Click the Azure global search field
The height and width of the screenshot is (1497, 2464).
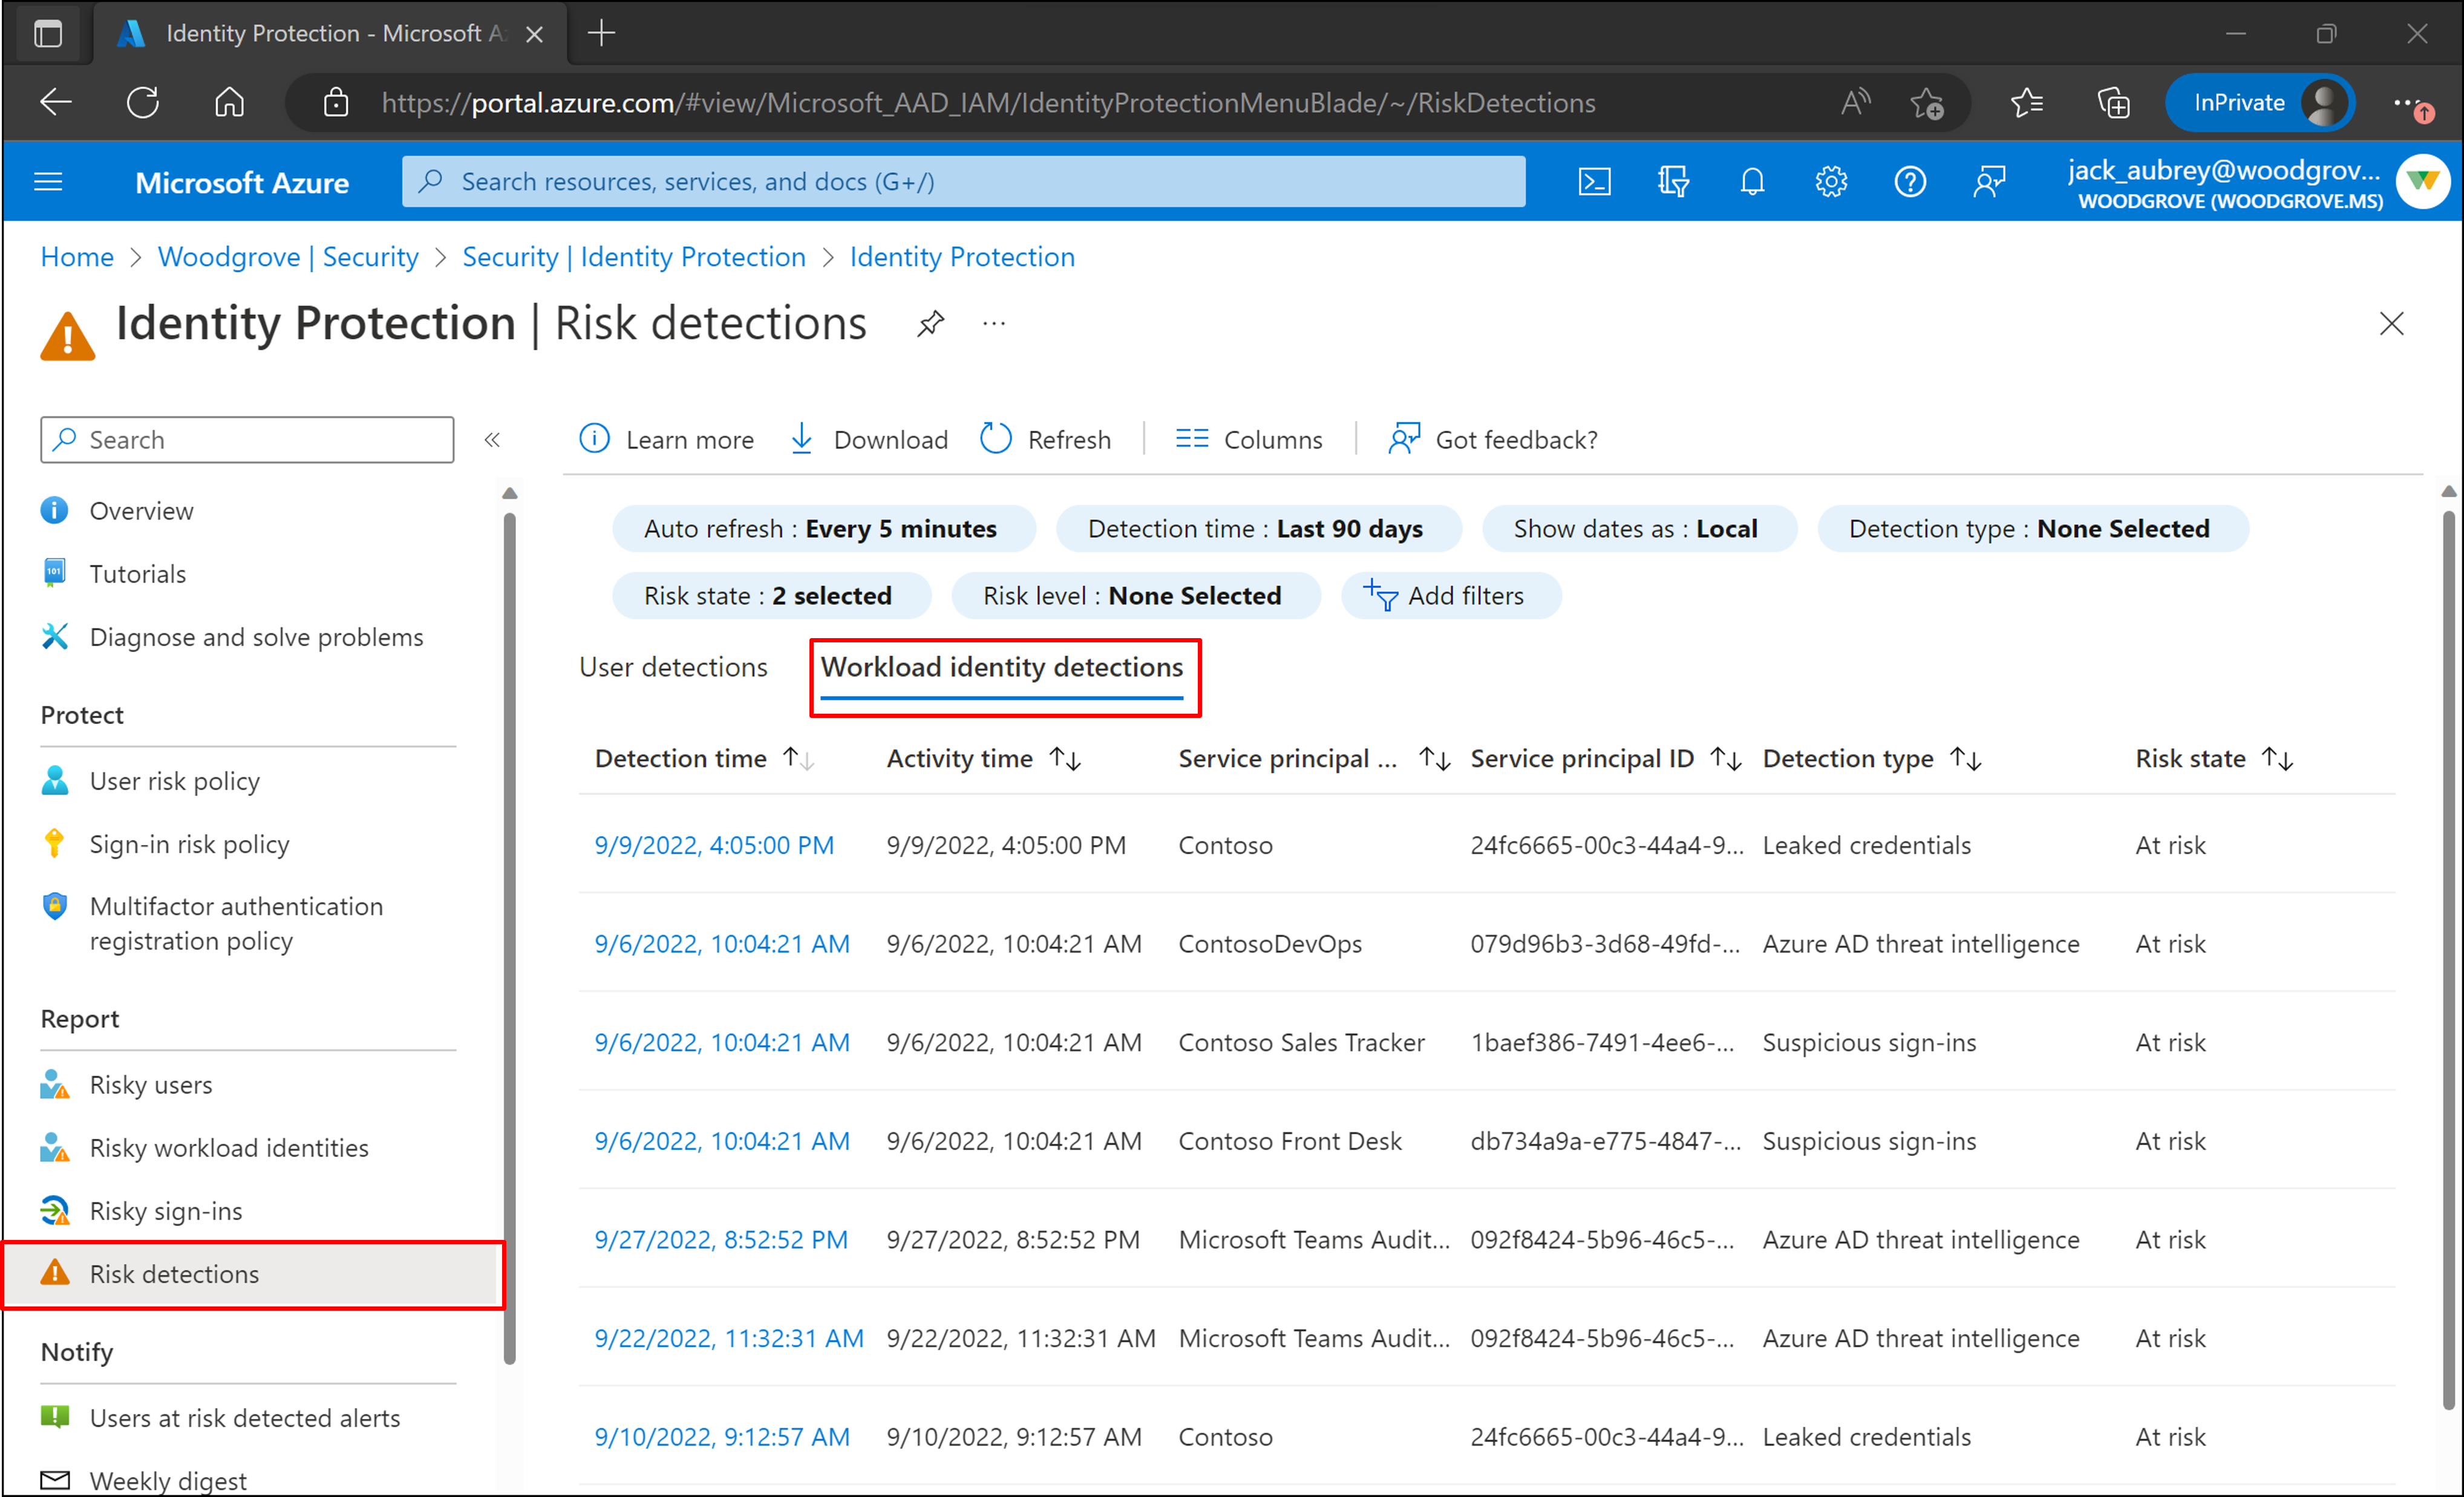[x=964, y=182]
